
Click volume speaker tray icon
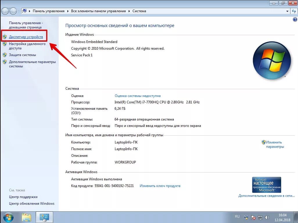(267, 217)
